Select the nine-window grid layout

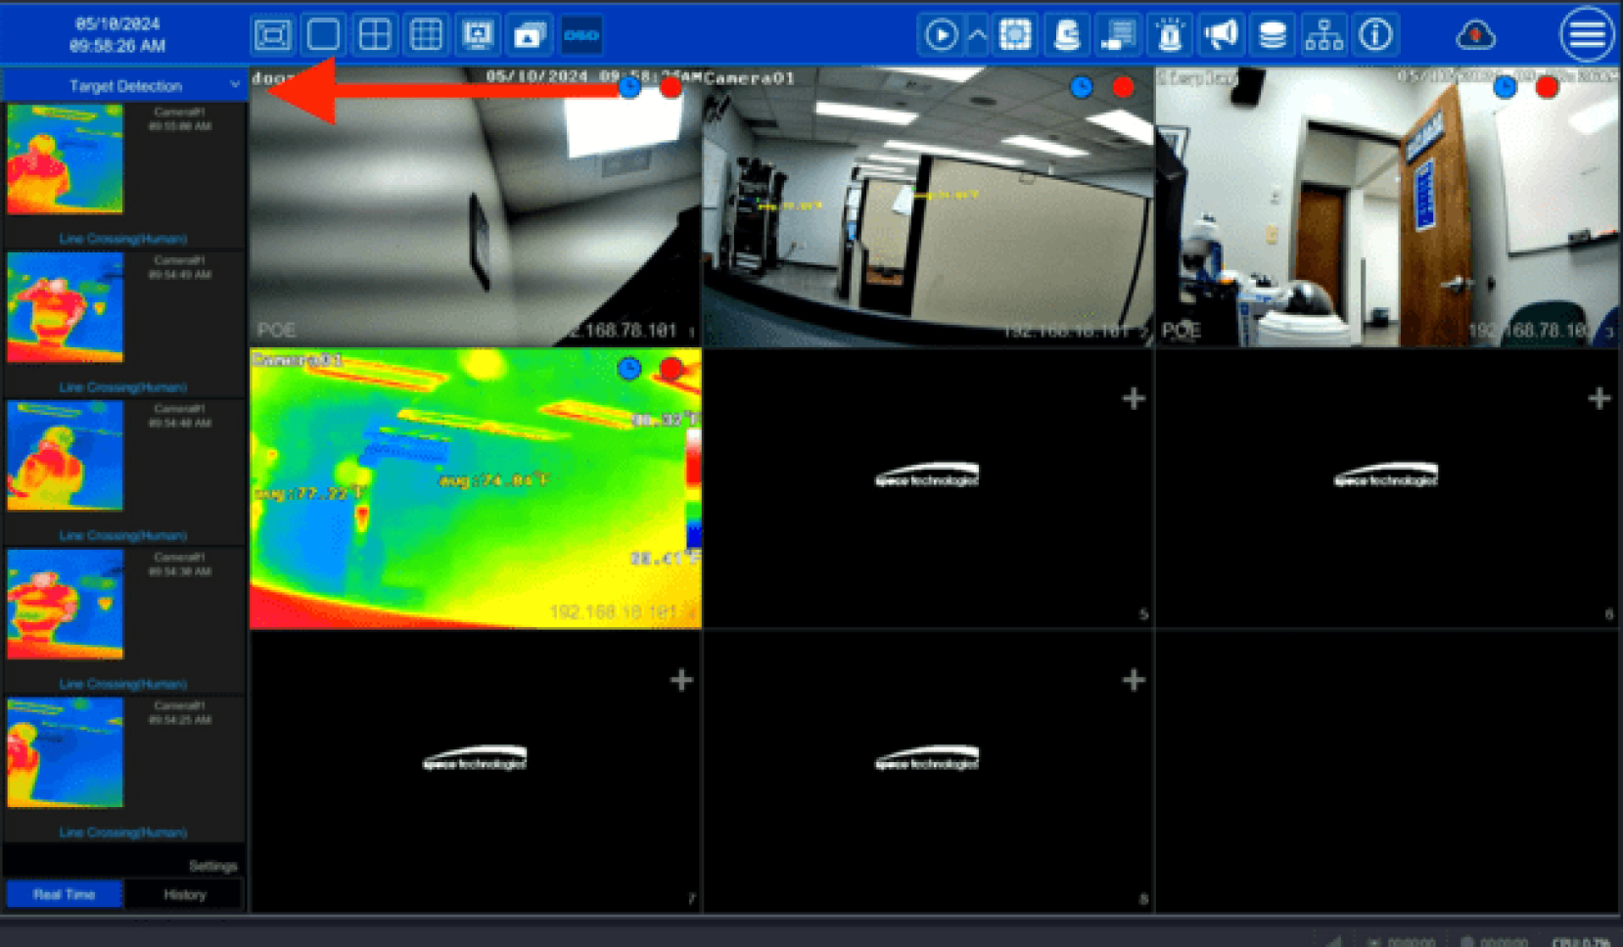[x=426, y=35]
